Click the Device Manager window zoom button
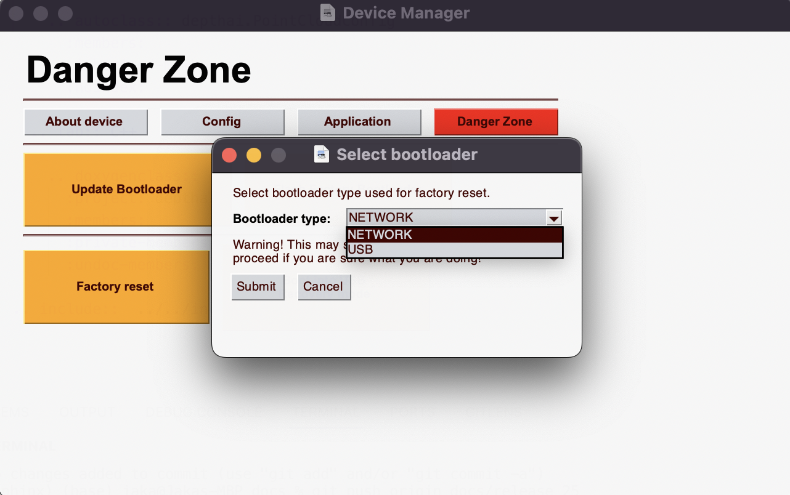 [65, 13]
